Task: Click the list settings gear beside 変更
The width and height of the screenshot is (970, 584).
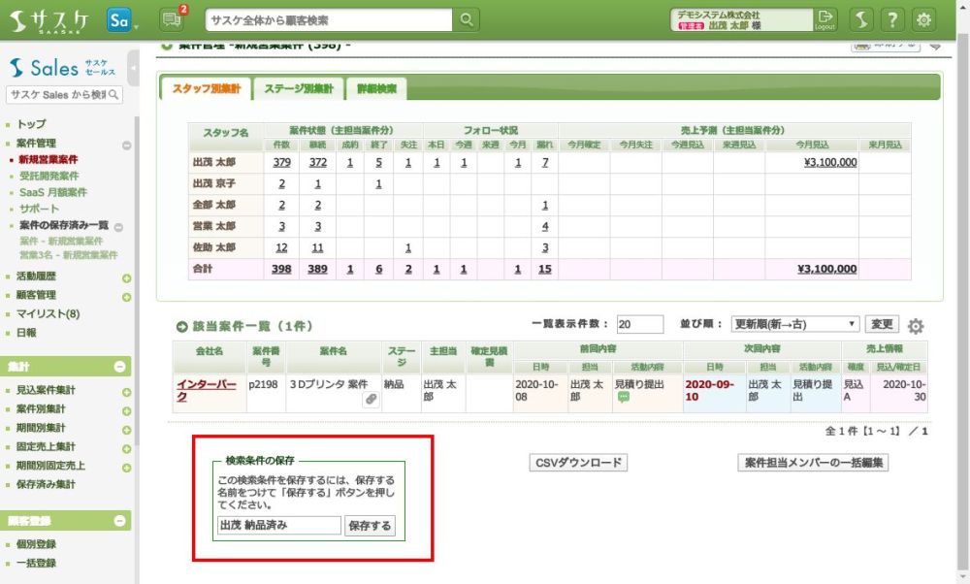Action: point(915,326)
